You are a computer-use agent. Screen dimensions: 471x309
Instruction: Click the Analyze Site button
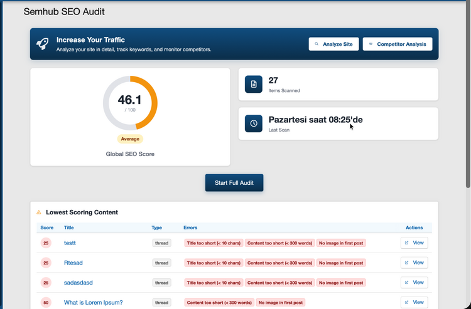pyautogui.click(x=333, y=44)
